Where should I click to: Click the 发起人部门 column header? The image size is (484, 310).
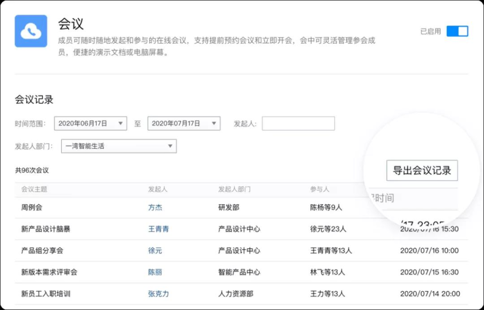click(x=234, y=189)
